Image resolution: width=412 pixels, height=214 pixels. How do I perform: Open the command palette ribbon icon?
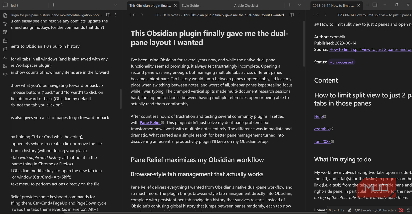(5, 57)
